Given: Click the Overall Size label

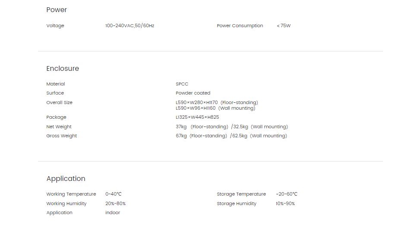Looking at the screenshot, I should tap(60, 103).
